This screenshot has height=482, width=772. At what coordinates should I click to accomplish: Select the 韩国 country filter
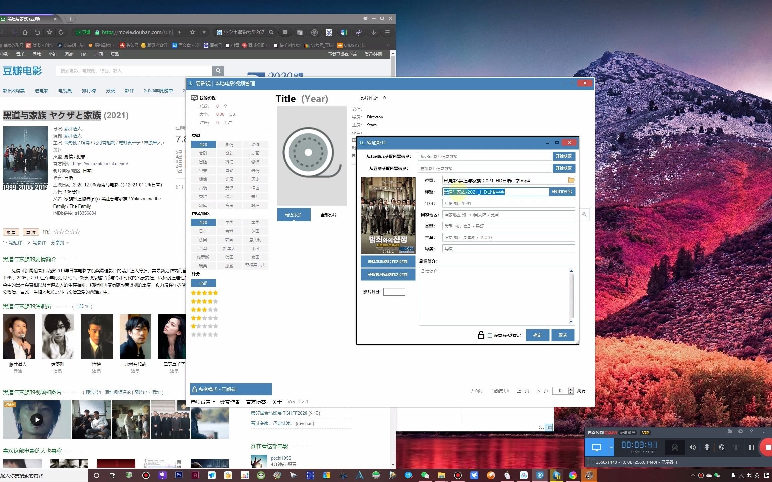click(x=229, y=240)
